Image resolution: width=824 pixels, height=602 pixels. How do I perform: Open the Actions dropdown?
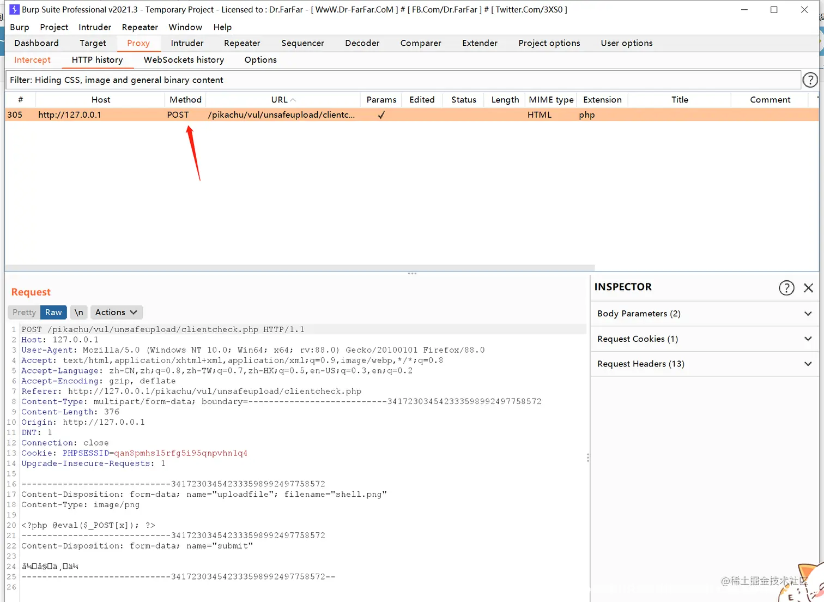(x=116, y=312)
